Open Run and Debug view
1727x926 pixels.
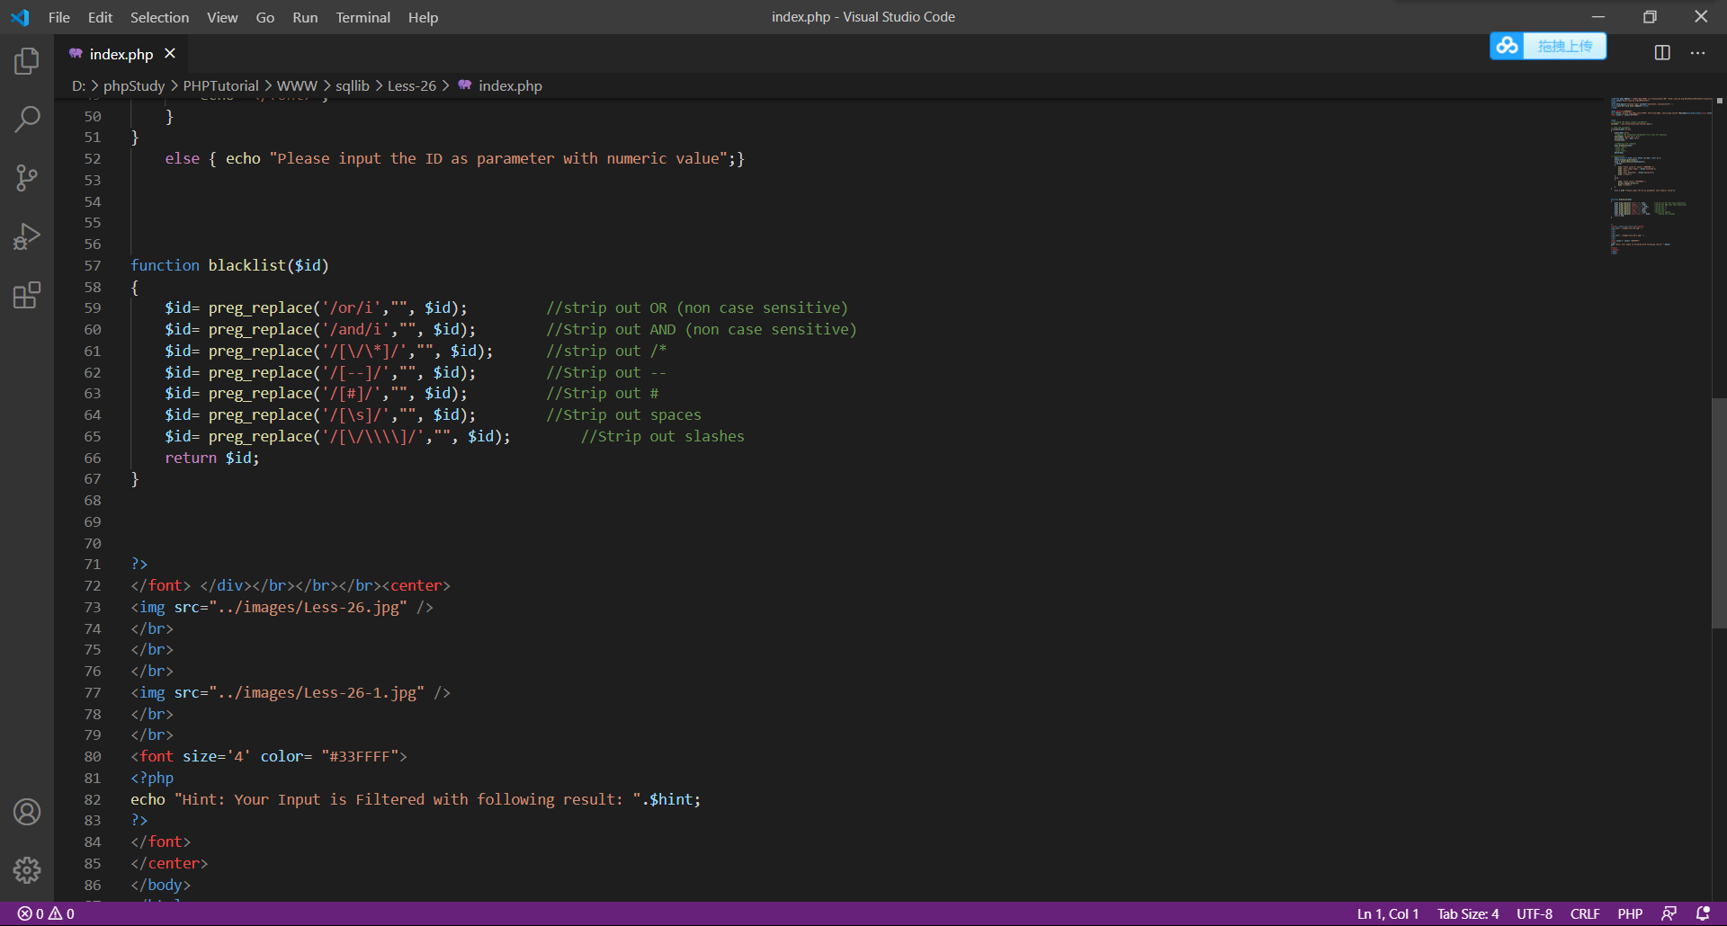click(27, 236)
